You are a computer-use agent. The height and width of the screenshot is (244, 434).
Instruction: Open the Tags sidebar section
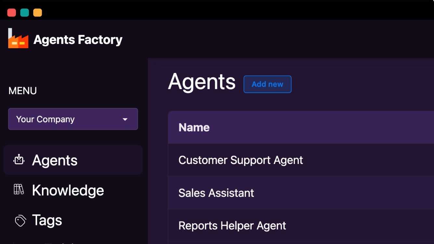(x=47, y=220)
